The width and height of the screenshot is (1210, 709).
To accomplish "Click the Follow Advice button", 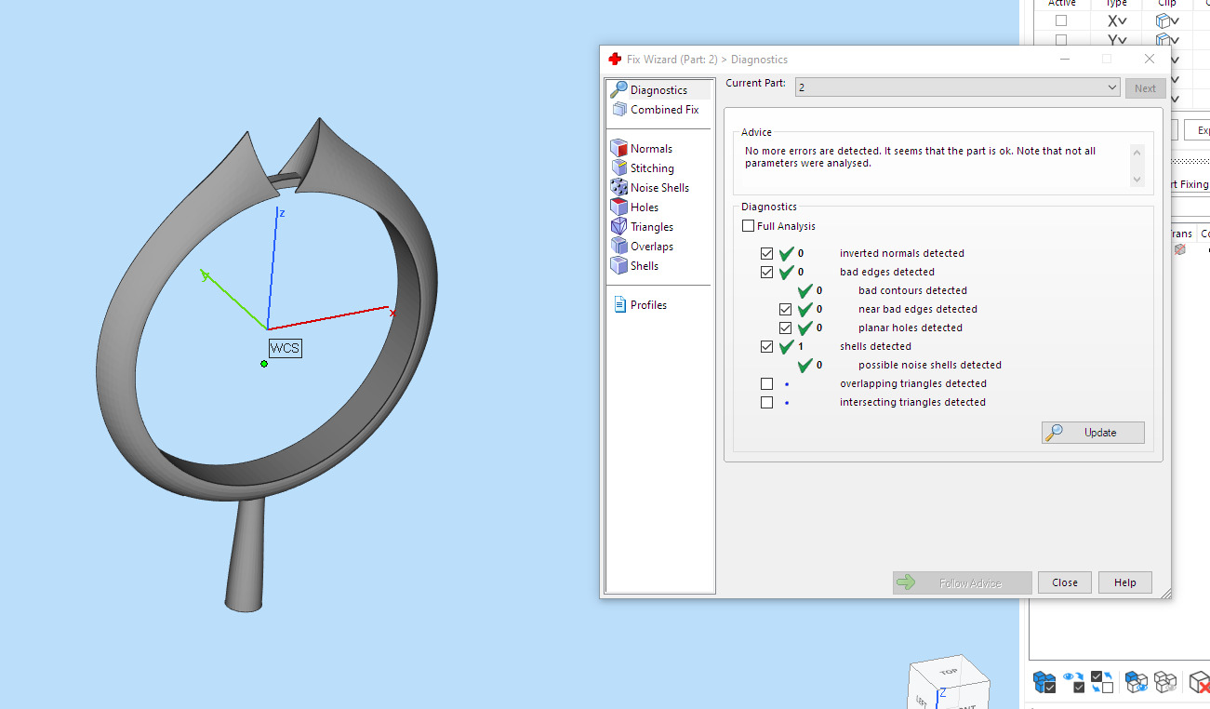I will point(962,582).
